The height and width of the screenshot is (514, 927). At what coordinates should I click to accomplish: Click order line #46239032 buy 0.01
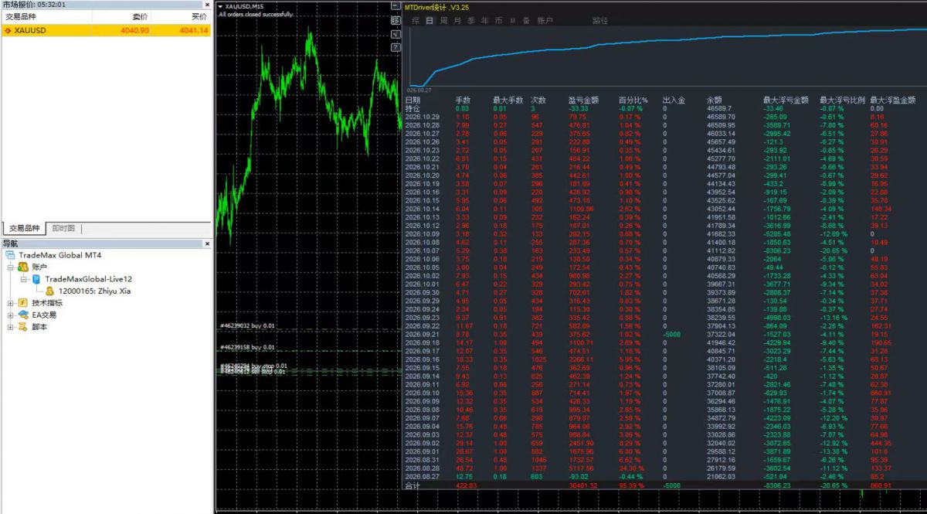point(247,326)
